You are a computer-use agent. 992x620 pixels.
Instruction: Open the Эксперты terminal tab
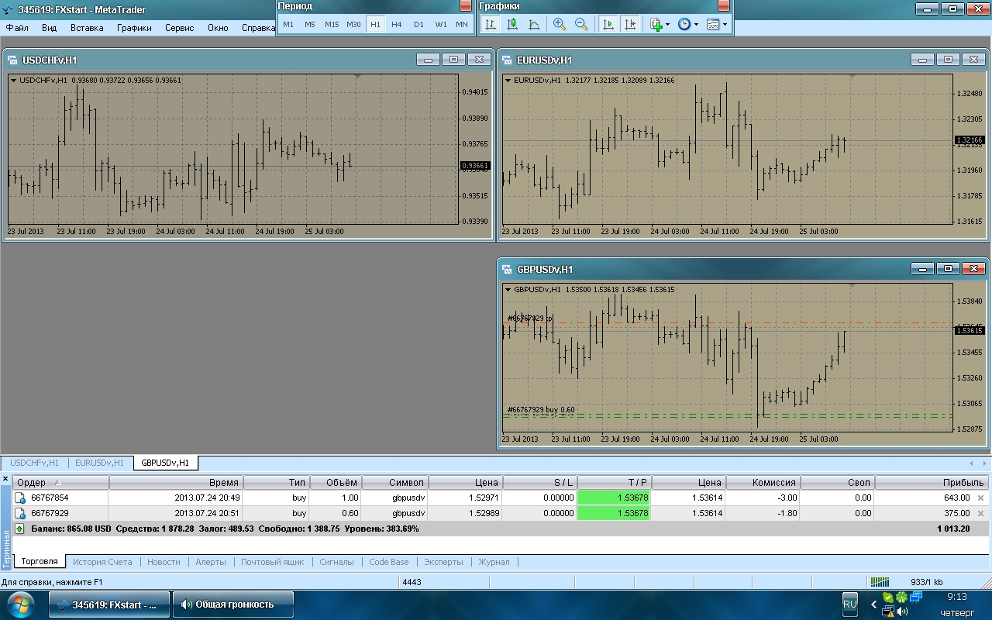443,562
